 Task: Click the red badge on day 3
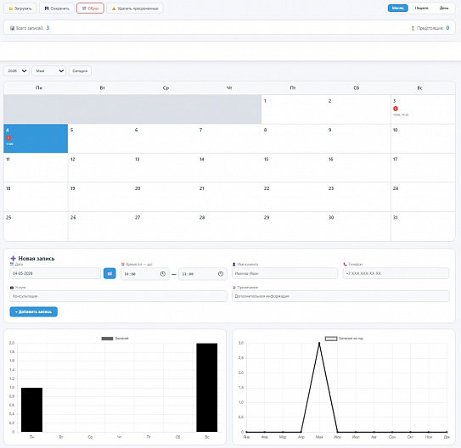[396, 109]
